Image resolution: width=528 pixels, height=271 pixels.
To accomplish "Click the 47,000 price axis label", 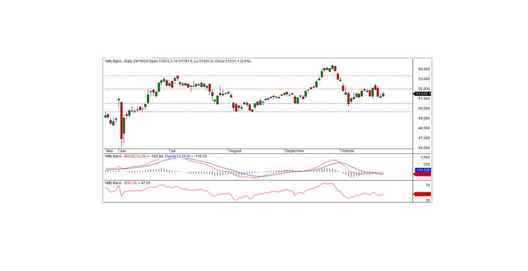I will point(423,138).
